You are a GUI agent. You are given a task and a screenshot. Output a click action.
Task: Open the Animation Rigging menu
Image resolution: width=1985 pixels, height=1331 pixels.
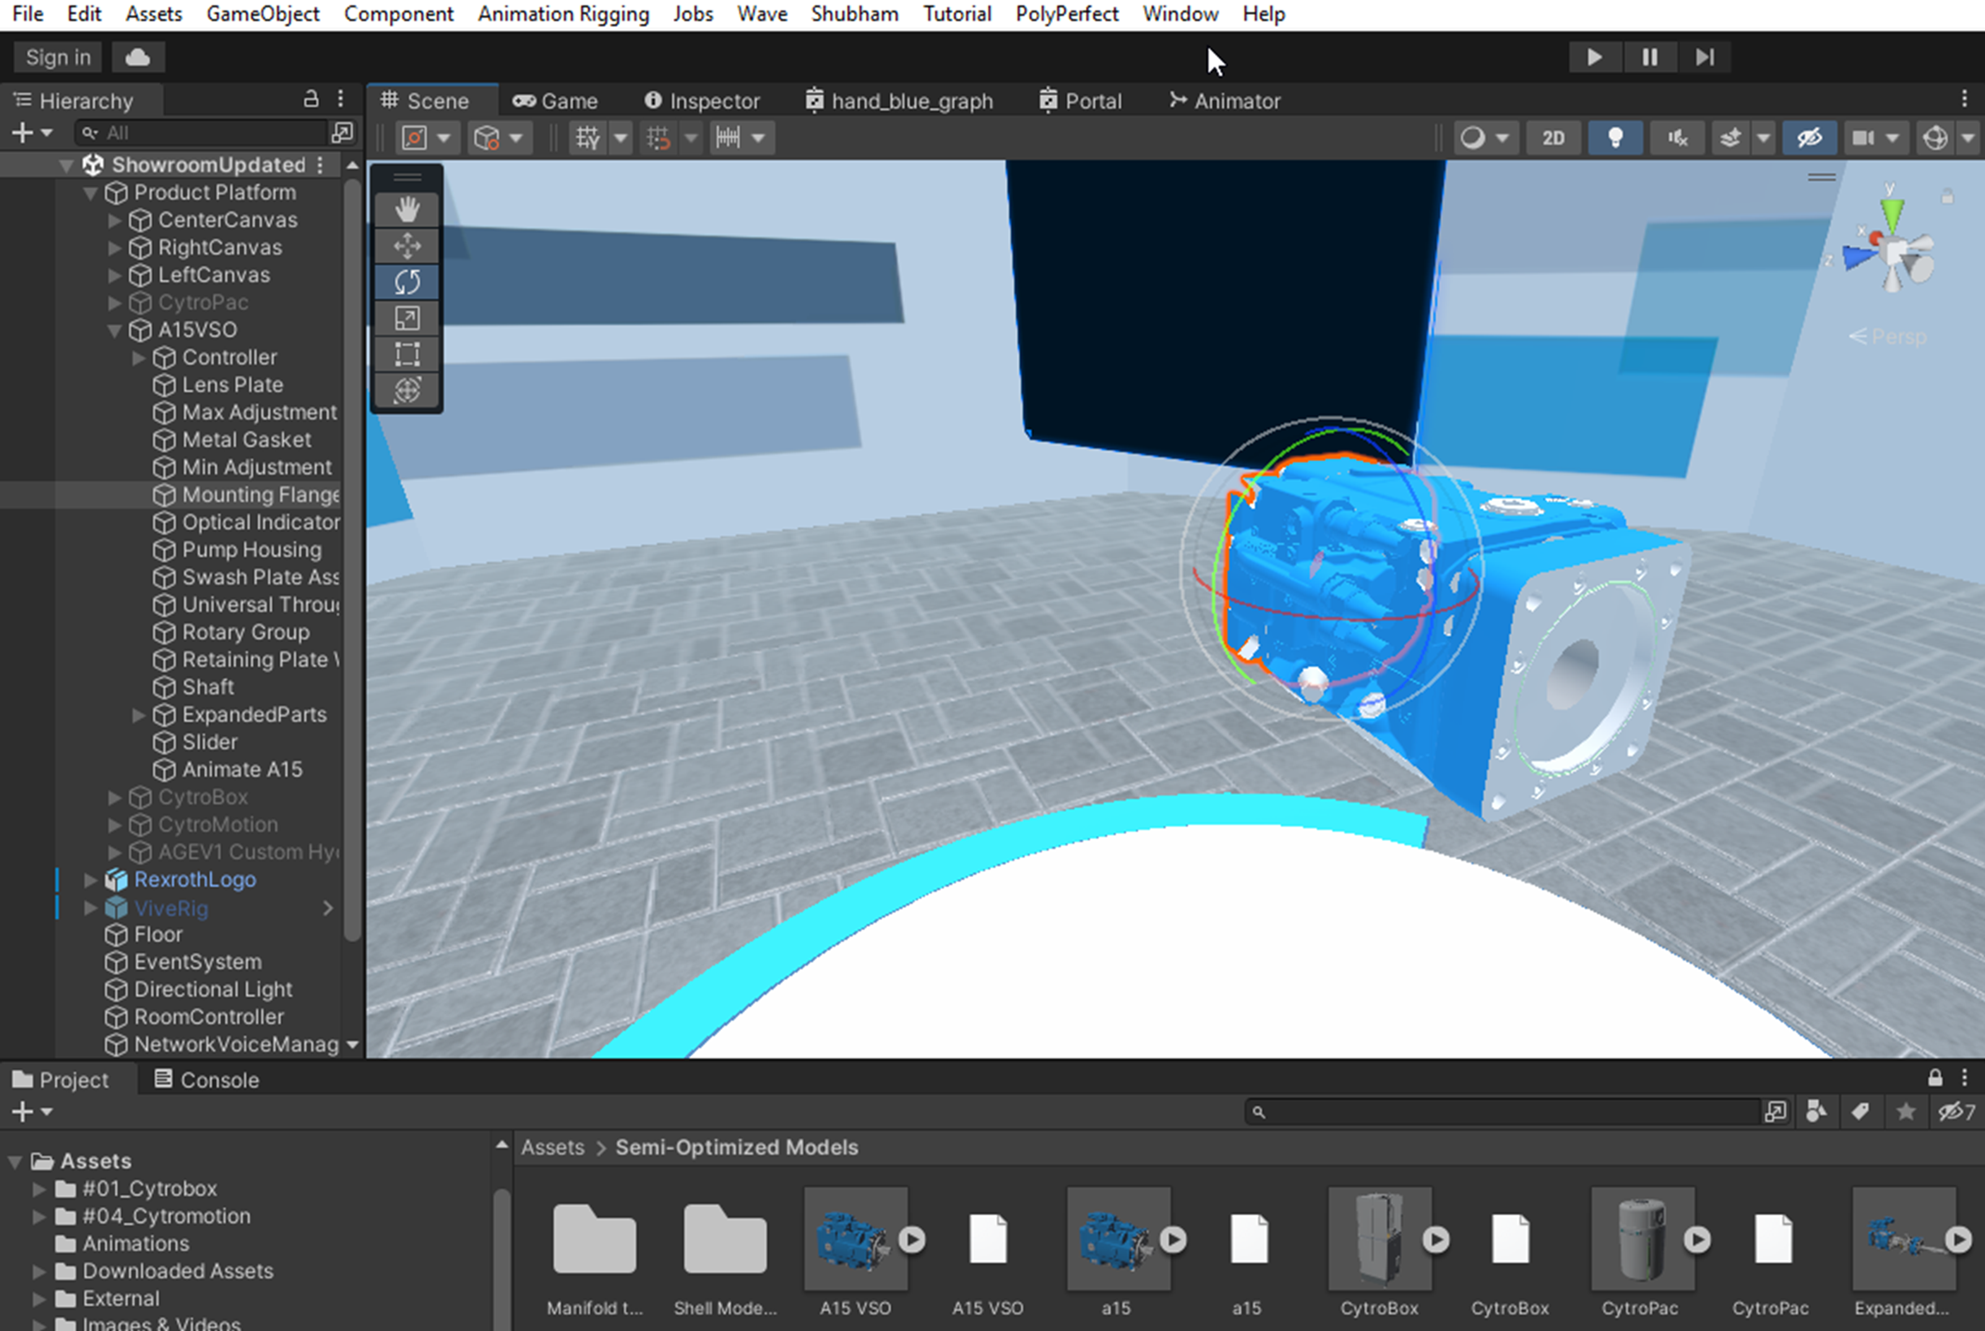tap(563, 14)
